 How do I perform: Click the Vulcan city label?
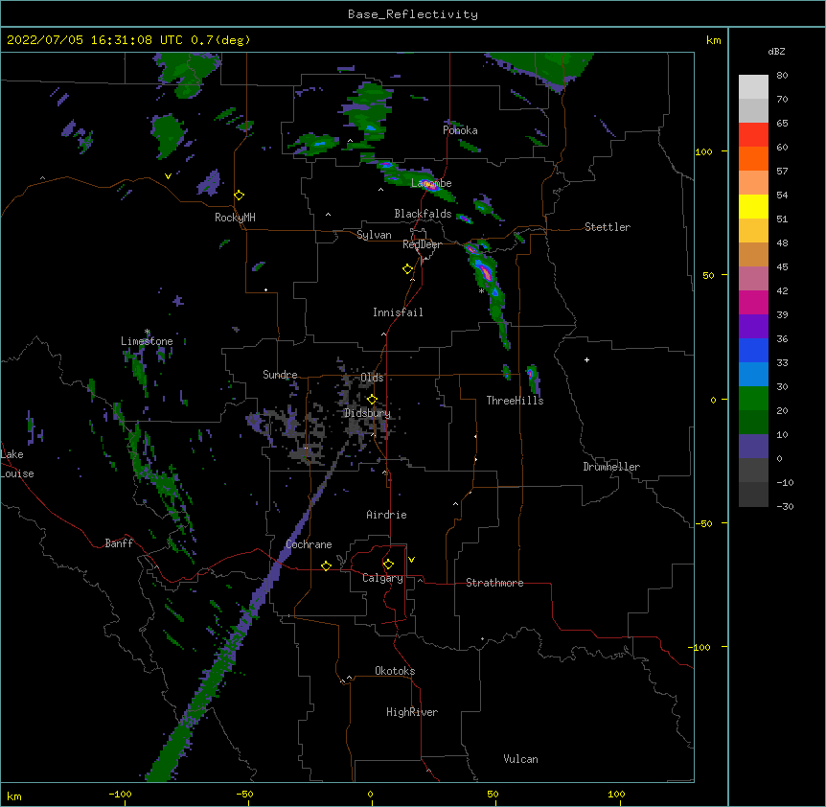point(520,759)
